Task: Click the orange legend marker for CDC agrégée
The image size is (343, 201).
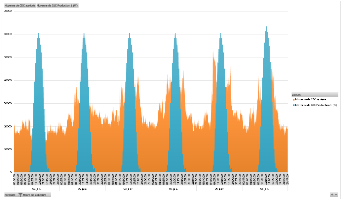Action: point(293,100)
